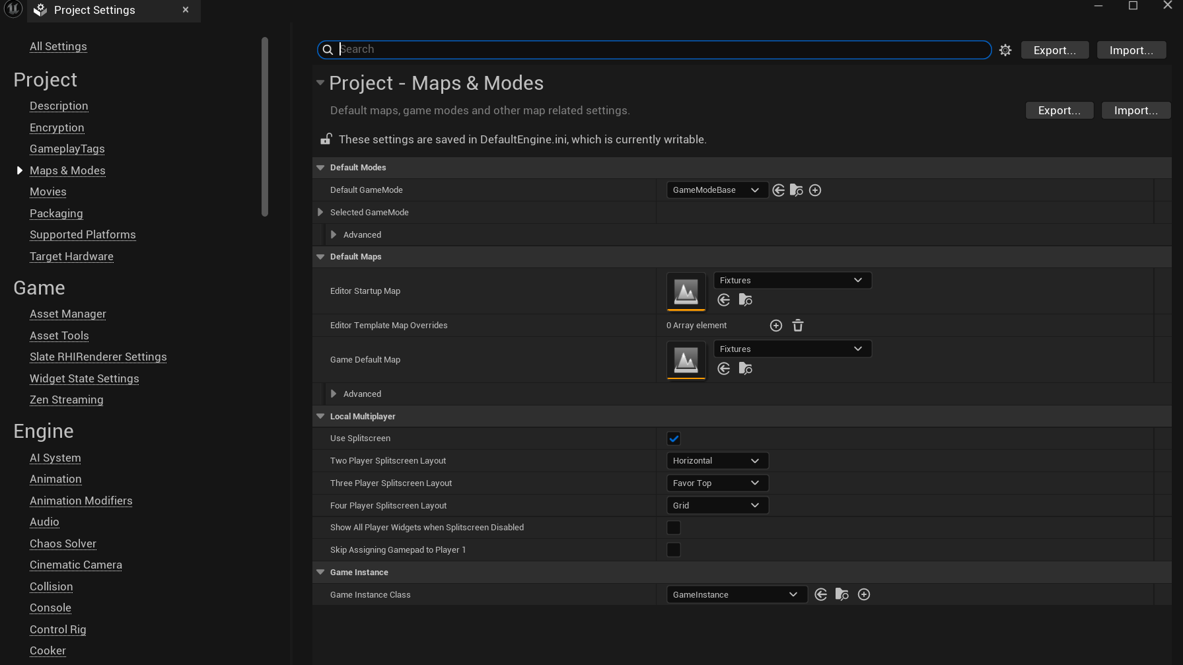Click the Unreal Engine logo icon

13,9
